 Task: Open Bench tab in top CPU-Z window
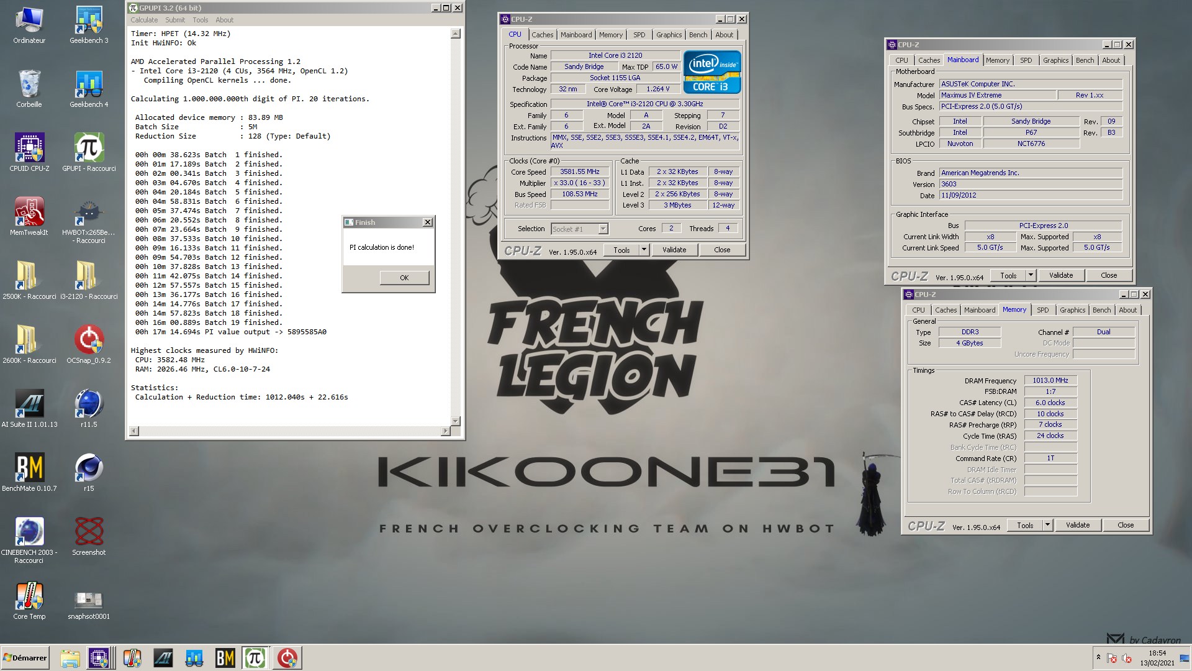[698, 35]
